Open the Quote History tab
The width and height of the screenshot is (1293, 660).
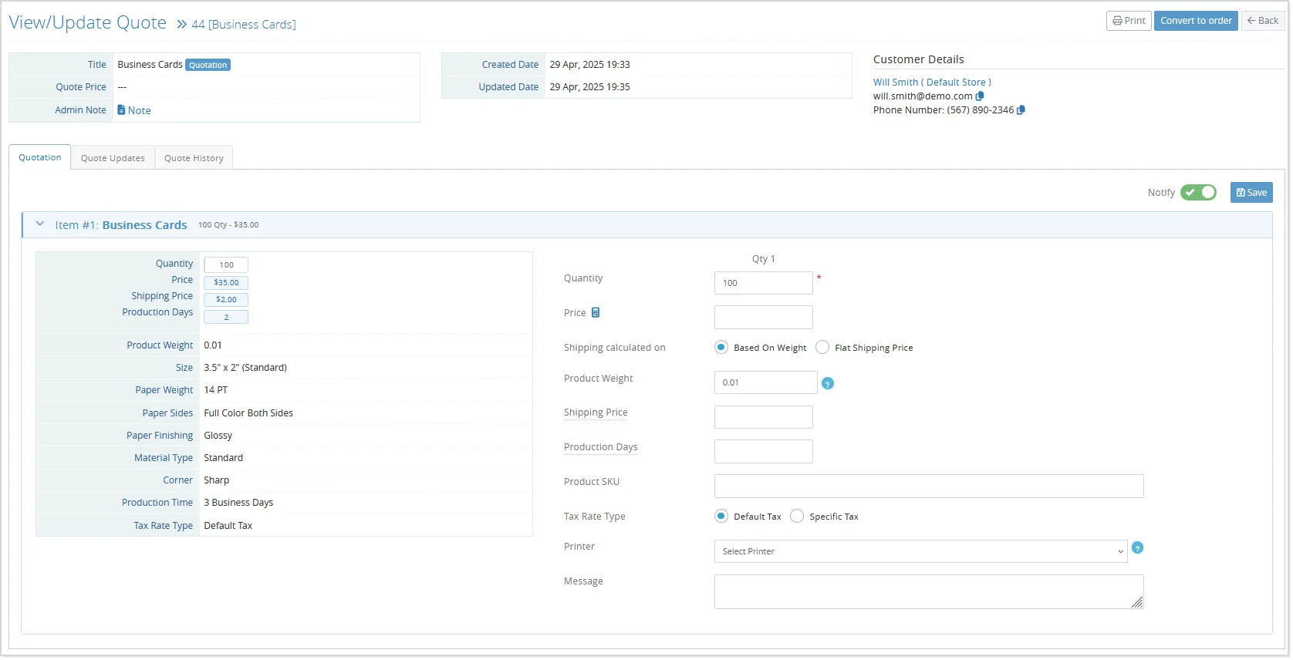[194, 158]
